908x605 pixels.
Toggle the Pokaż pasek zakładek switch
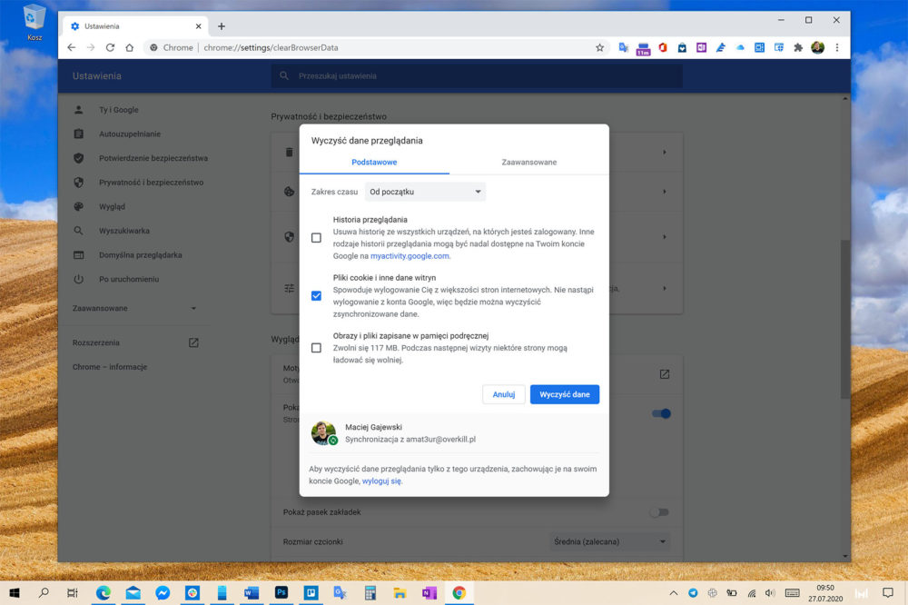[659, 512]
